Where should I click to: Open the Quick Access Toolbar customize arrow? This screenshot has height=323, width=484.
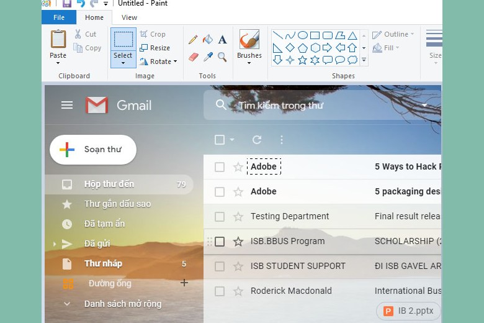106,4
